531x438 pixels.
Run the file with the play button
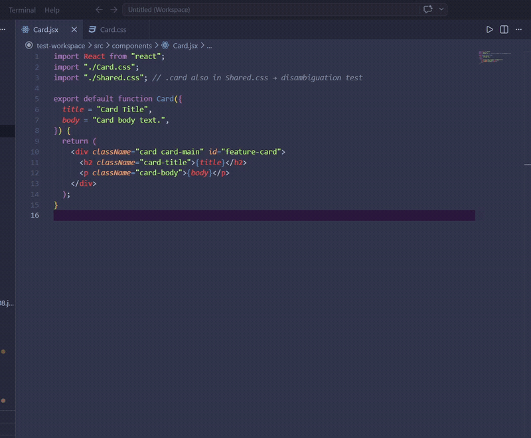click(x=489, y=30)
